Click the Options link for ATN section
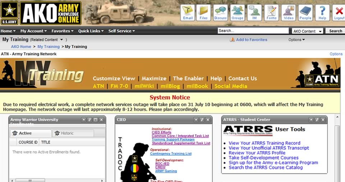Viewport: 345px width, 182px height. [x=336, y=54]
